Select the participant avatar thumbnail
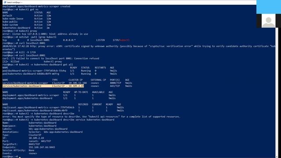Image resolution: width=281 pixels, height=158 pixels. coord(268,21)
